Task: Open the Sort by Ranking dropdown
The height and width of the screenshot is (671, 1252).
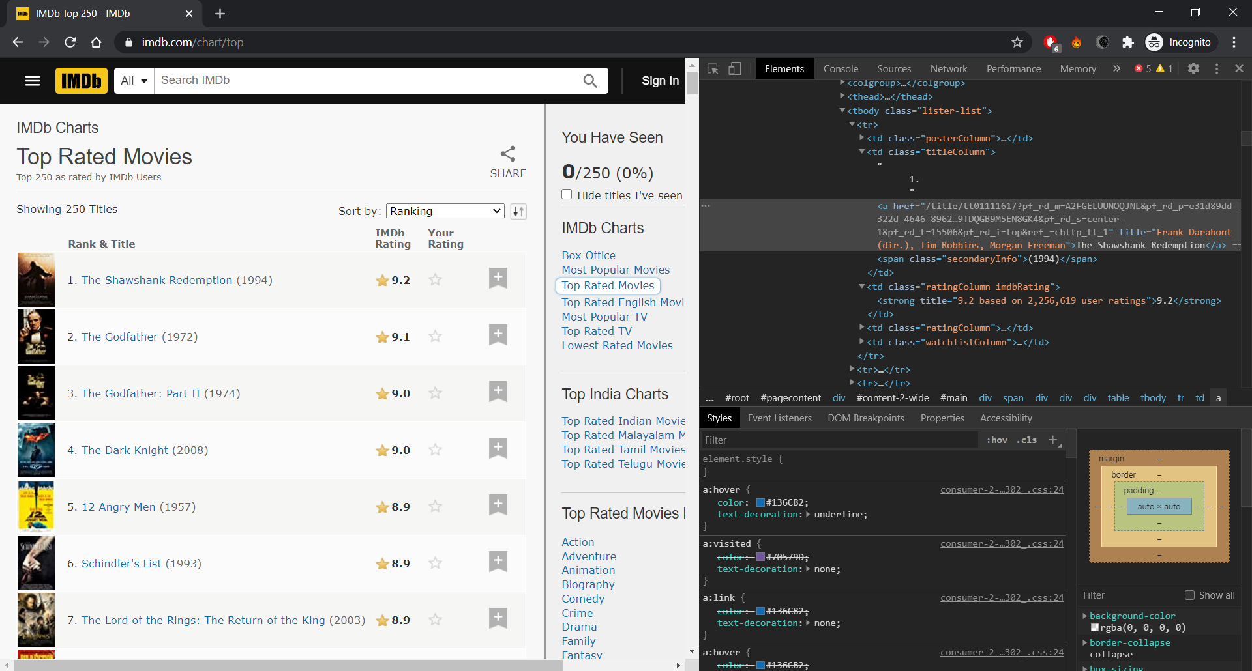Action: [x=445, y=210]
